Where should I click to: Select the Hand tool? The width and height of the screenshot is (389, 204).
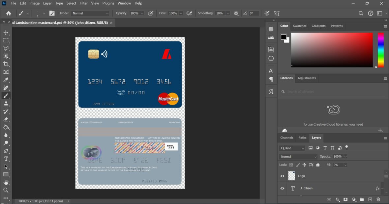coord(6,183)
